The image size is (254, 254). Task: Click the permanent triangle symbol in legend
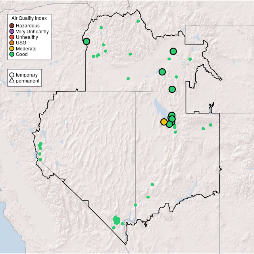pos(12,81)
